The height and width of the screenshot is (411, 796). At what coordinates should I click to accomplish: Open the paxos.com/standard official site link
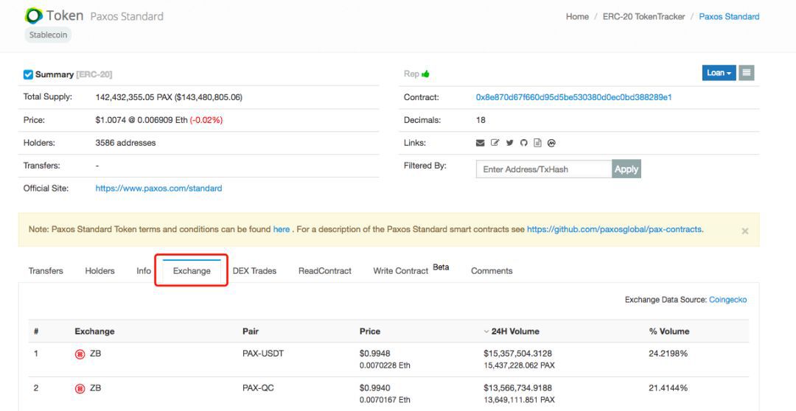[158, 189]
